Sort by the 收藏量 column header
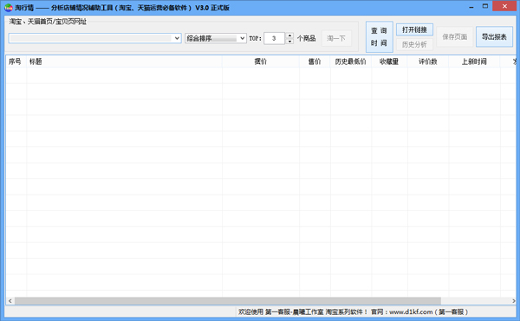Screen dimensions: 520x321 tap(389, 61)
